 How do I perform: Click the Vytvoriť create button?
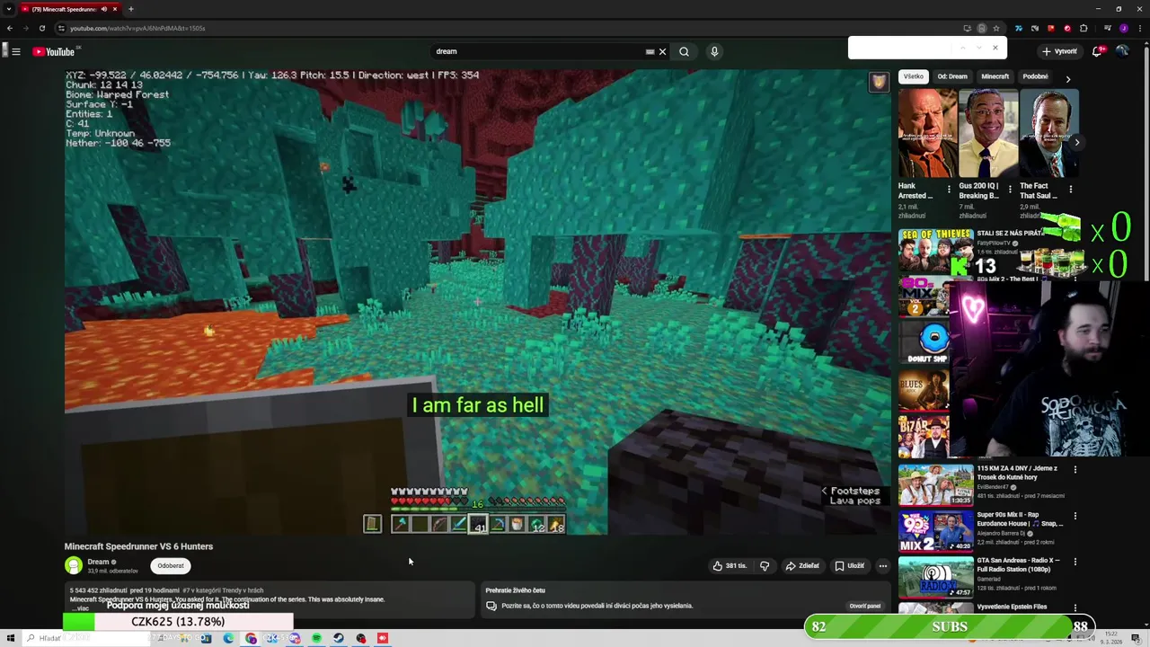1059,51
